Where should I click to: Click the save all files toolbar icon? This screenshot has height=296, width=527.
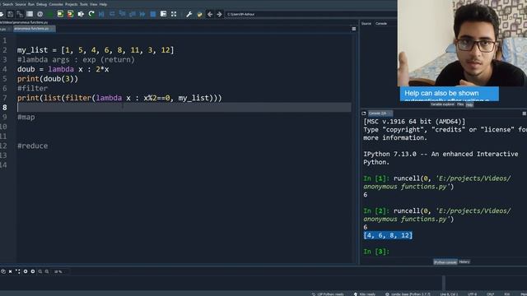click(x=20, y=14)
